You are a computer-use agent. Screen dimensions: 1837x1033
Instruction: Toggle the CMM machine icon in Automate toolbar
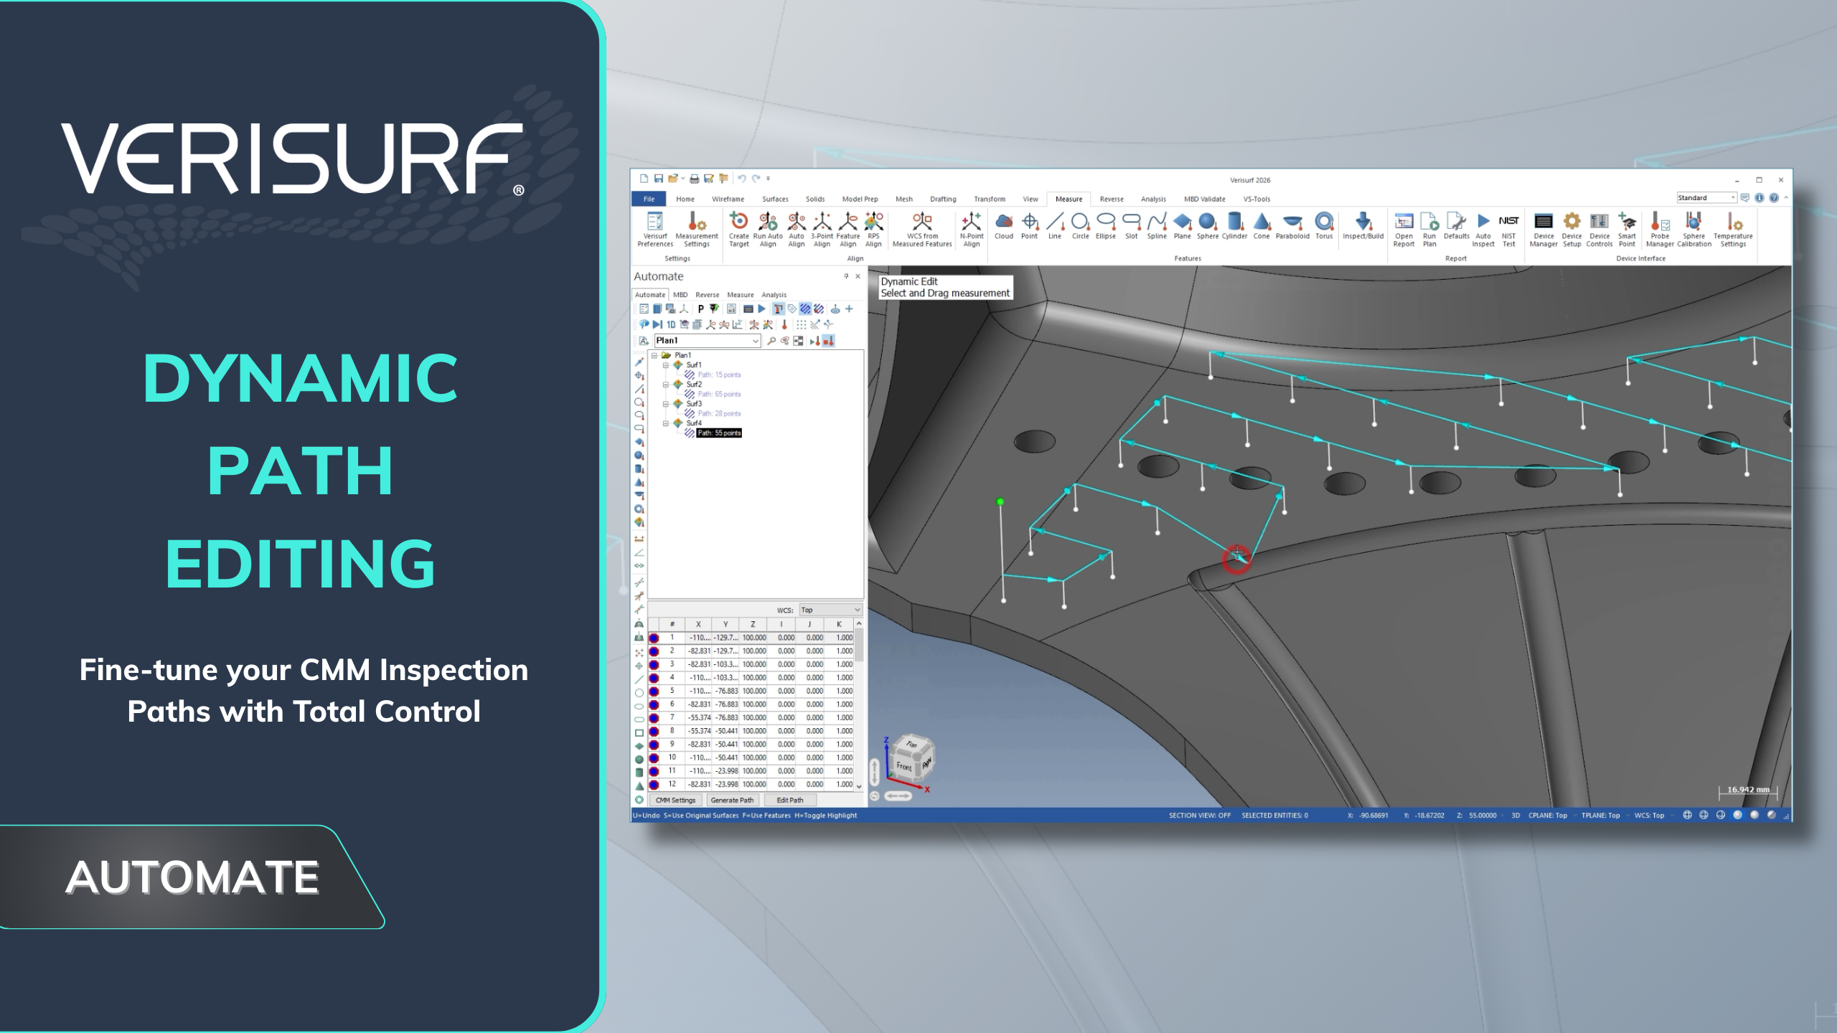pos(779,308)
